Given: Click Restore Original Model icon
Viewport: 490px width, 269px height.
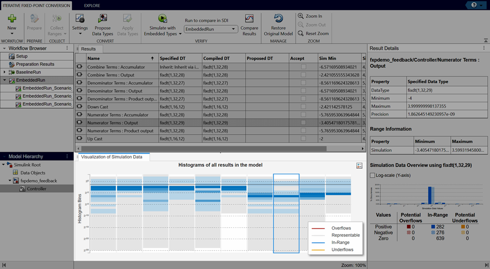Looking at the screenshot, I should click(278, 19).
